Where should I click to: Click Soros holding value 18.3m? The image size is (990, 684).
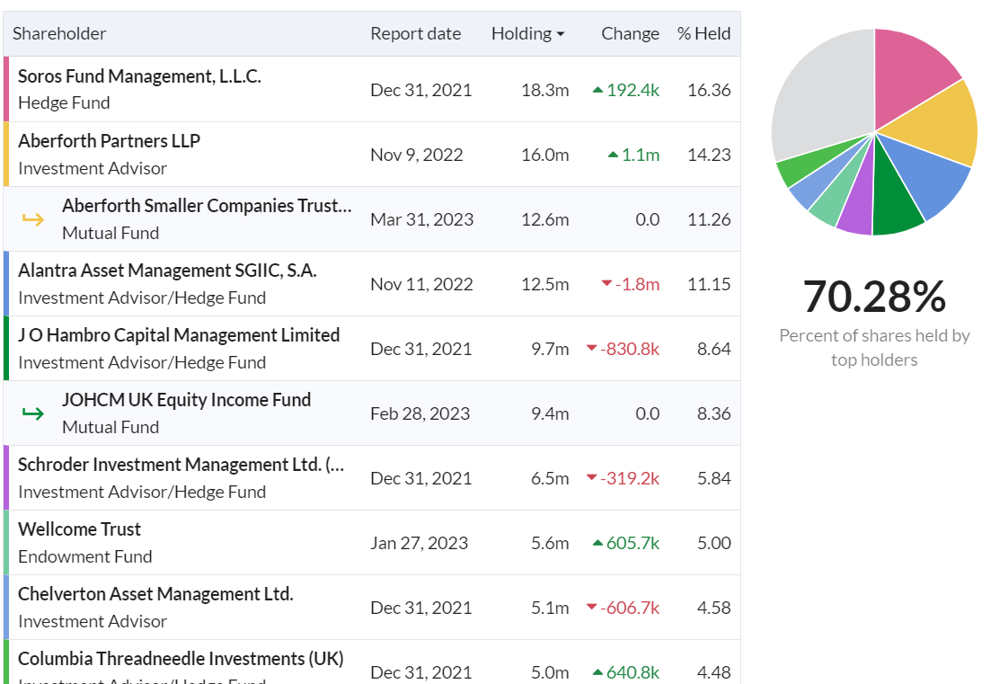coord(545,90)
